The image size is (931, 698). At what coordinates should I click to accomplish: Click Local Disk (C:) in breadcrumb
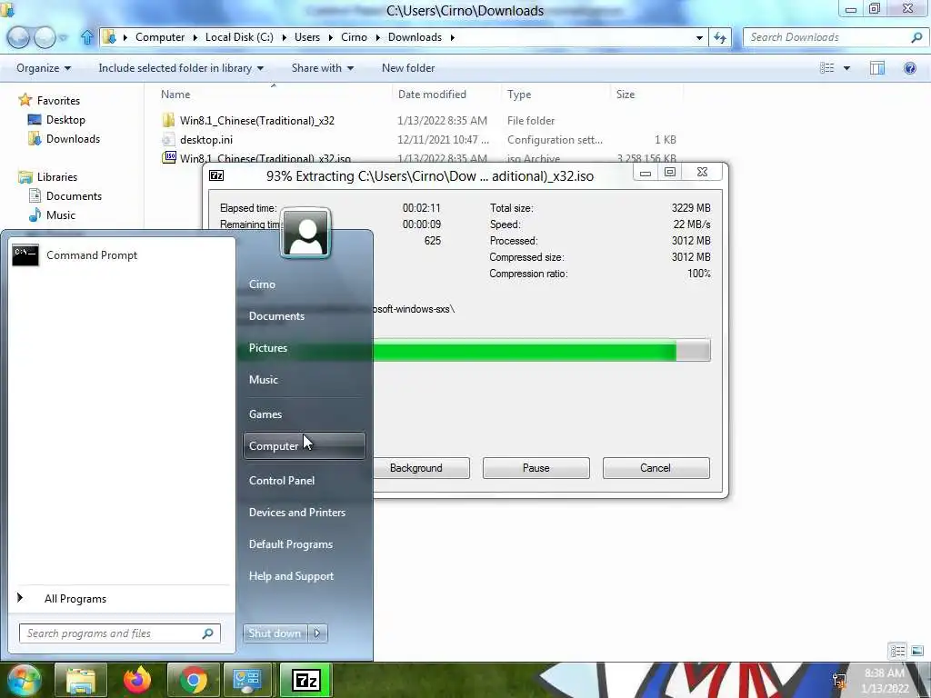[239, 37]
